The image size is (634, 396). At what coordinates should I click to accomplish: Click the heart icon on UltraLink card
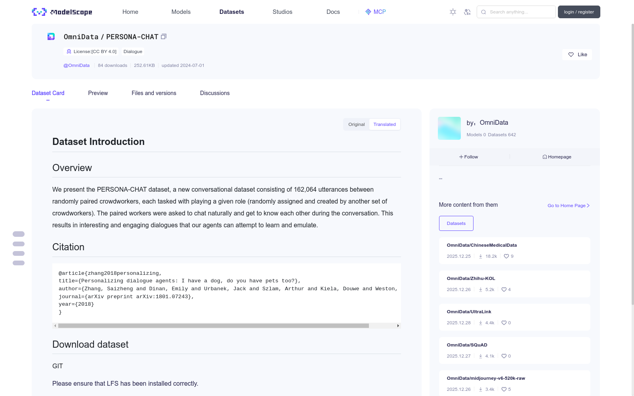(504, 323)
